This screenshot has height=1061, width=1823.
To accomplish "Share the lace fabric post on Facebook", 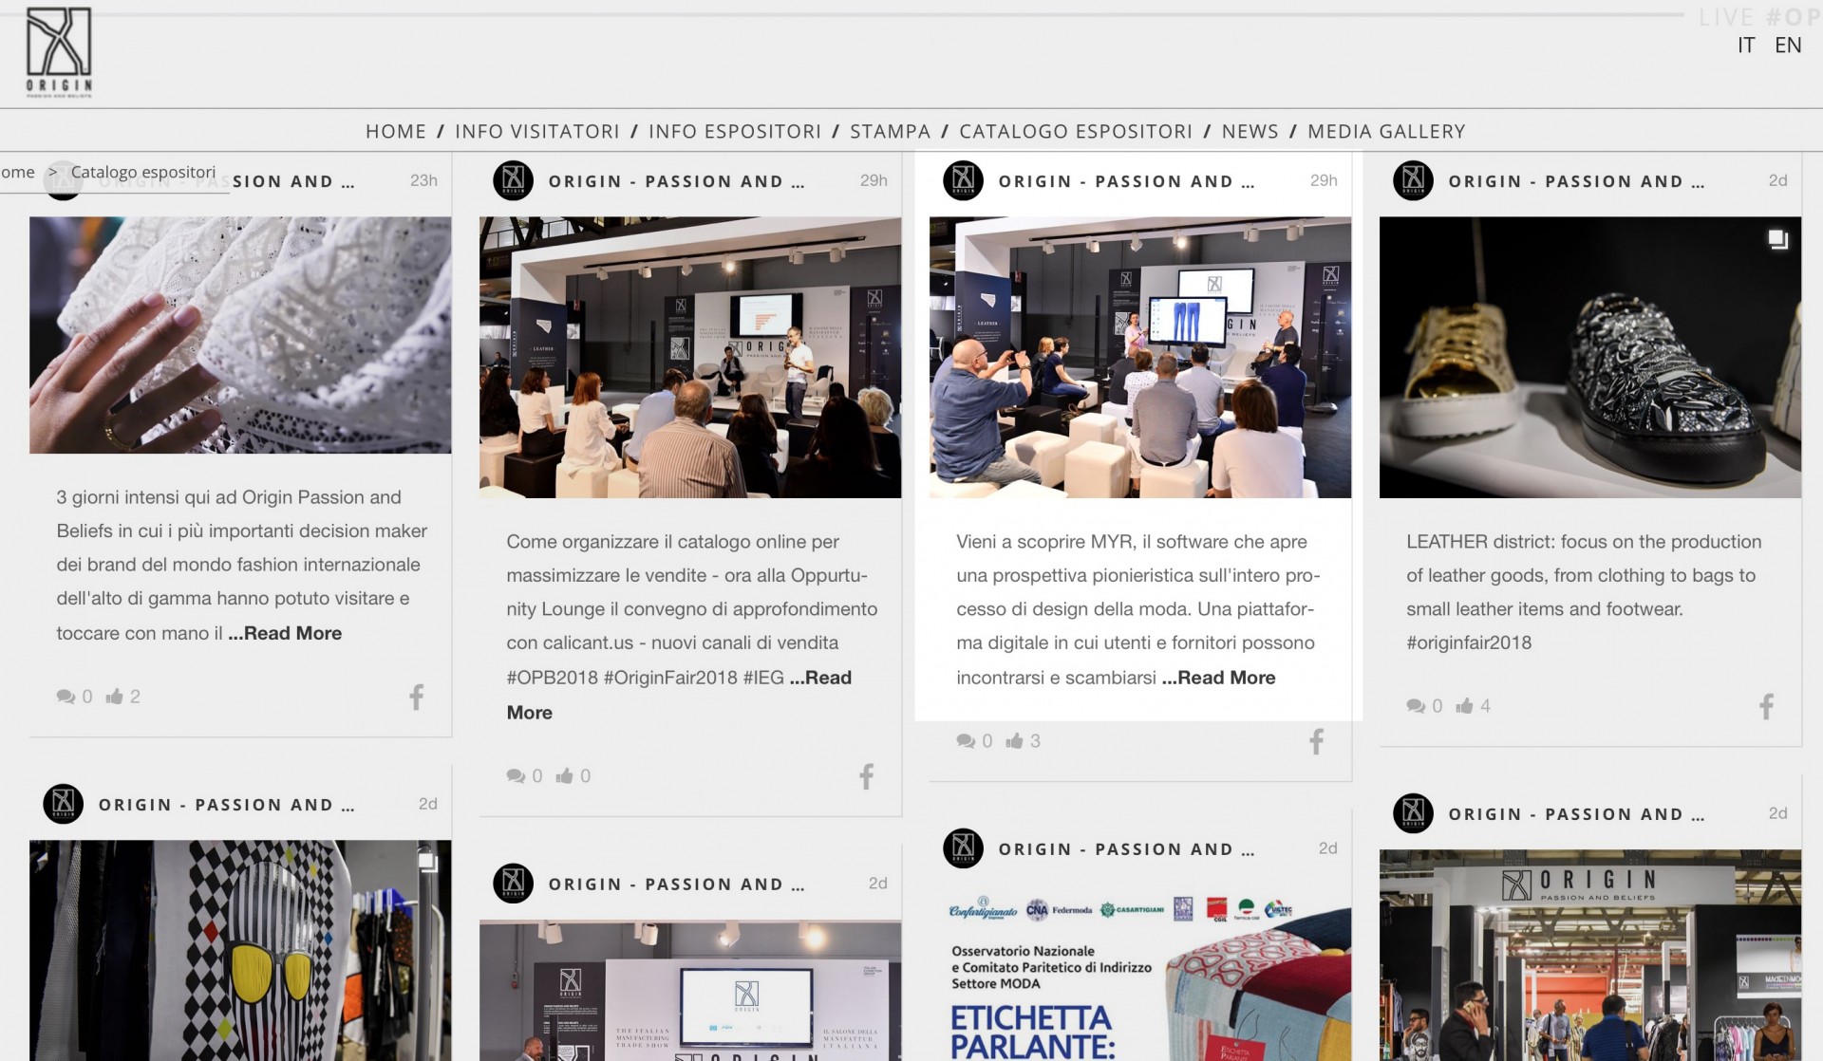I will pos(416,698).
